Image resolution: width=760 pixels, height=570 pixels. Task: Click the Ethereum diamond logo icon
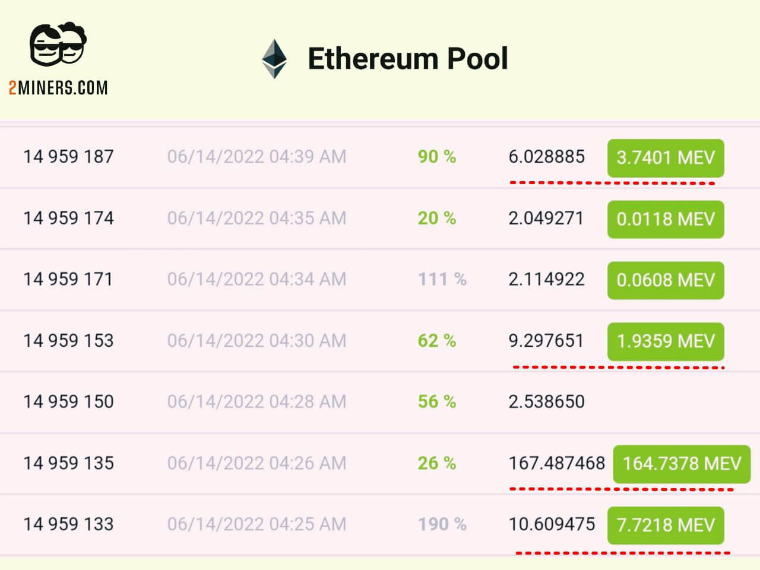[274, 59]
